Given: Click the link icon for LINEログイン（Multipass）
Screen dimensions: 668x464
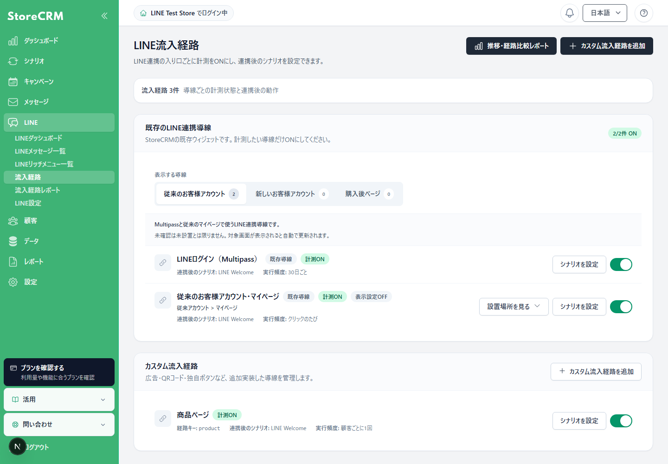Looking at the screenshot, I should [x=163, y=263].
